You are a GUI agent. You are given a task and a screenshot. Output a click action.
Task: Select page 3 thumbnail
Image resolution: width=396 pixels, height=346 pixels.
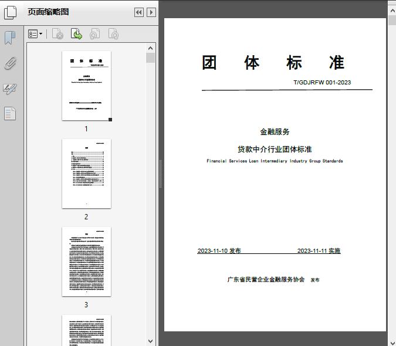(x=86, y=262)
